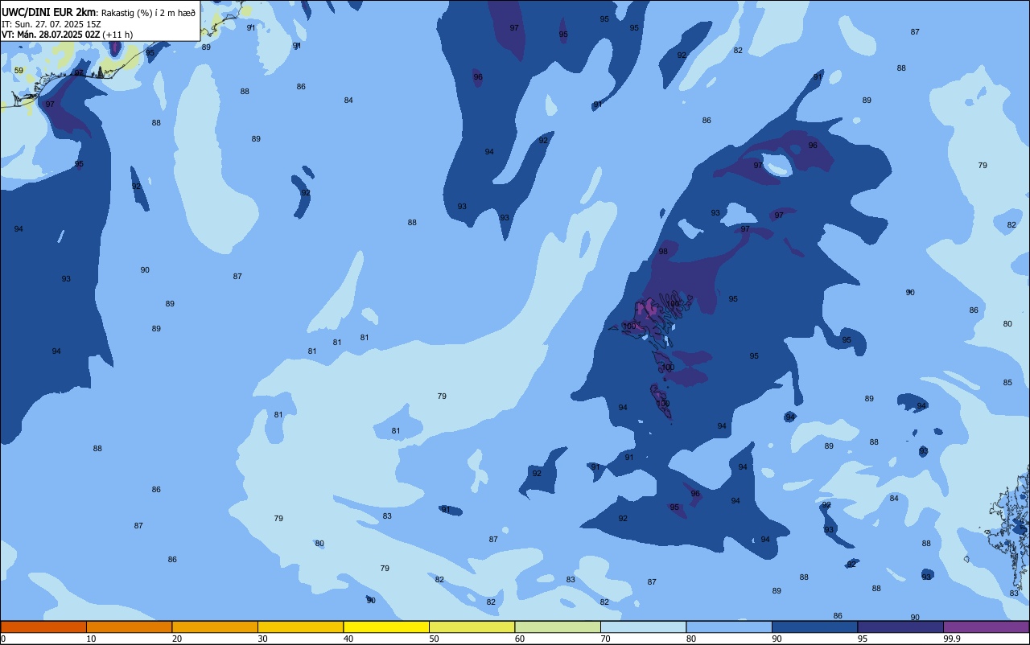Click the '99.9' legend scale label

coord(953,639)
